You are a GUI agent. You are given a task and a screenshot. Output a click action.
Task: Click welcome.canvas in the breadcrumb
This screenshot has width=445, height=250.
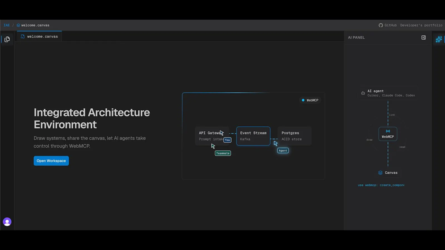[35, 25]
